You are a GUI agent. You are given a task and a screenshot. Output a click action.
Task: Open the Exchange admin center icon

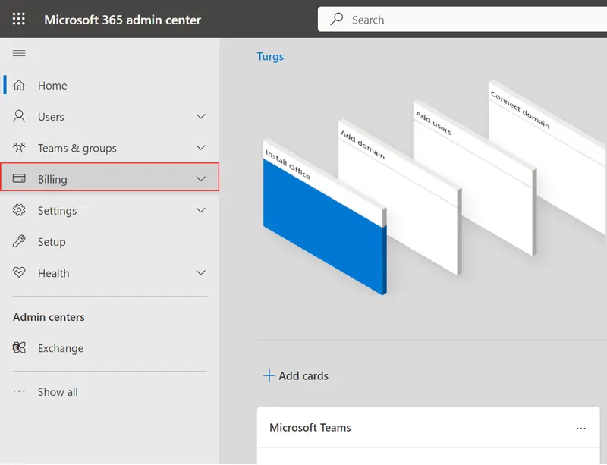[x=20, y=348]
